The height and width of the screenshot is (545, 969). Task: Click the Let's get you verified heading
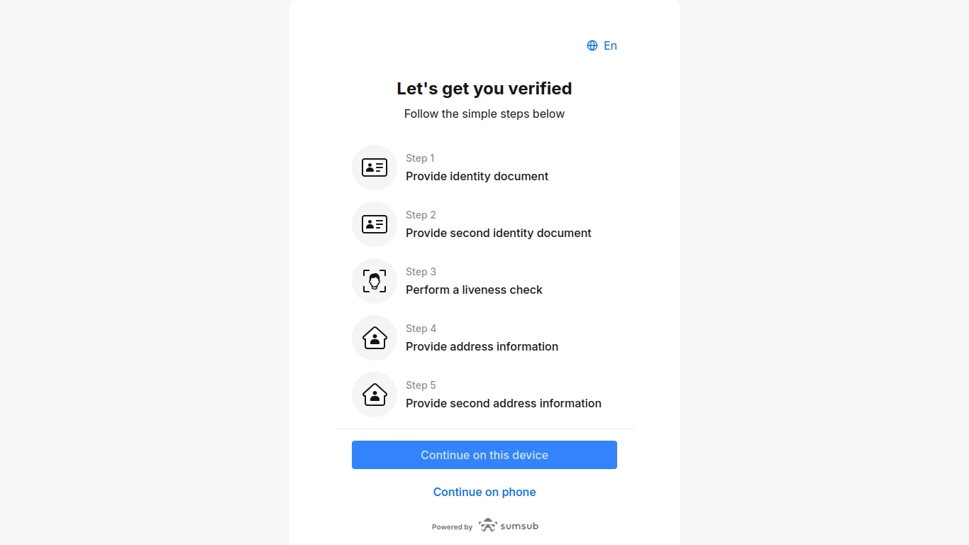[x=484, y=89]
